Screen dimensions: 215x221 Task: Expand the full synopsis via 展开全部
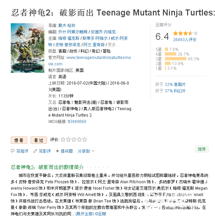click(x=85, y=214)
